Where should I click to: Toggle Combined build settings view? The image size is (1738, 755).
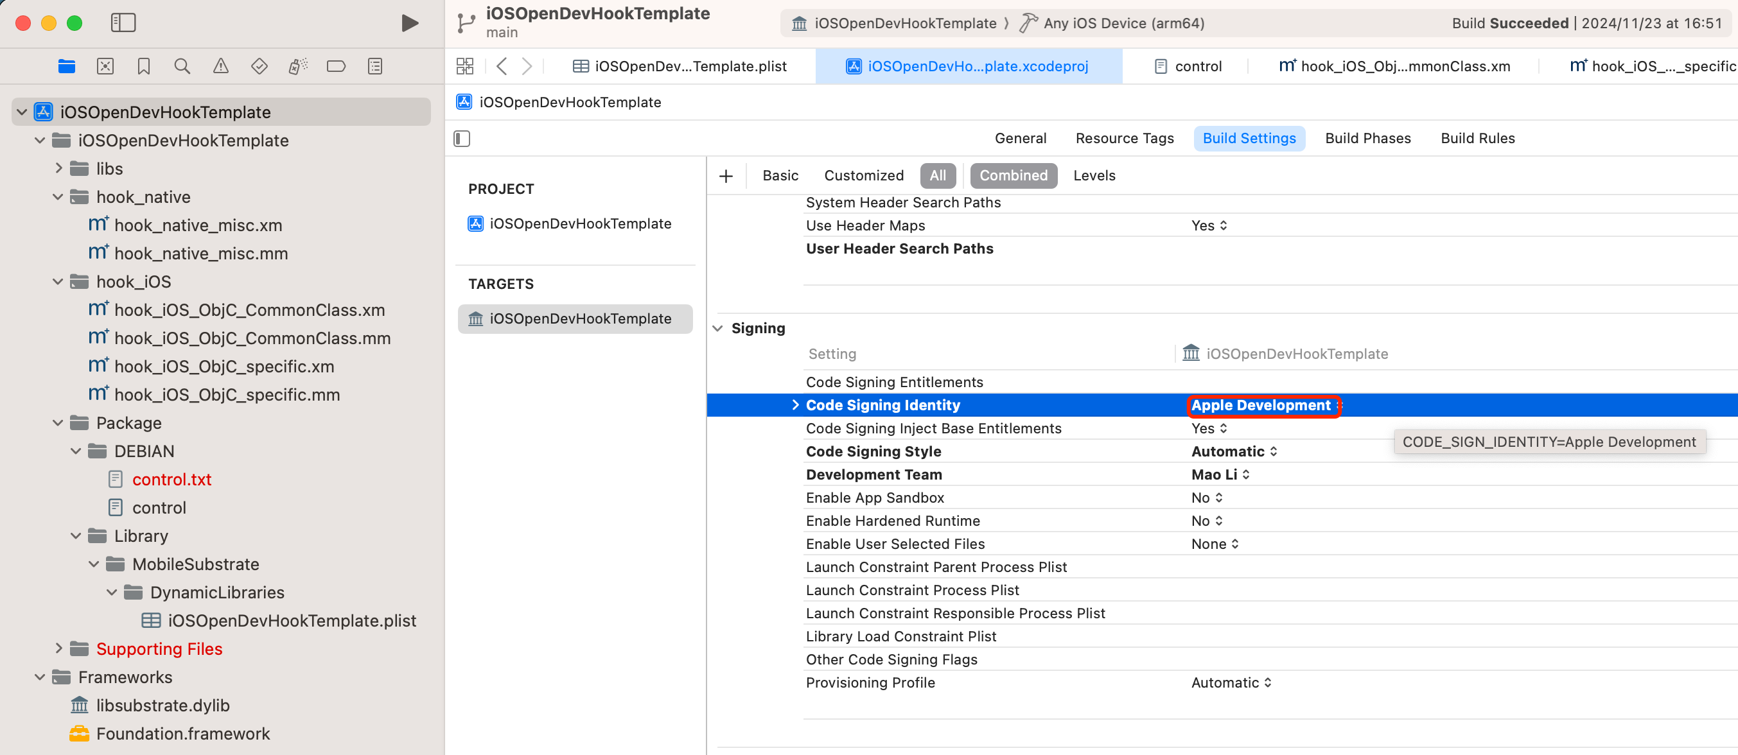click(1012, 174)
